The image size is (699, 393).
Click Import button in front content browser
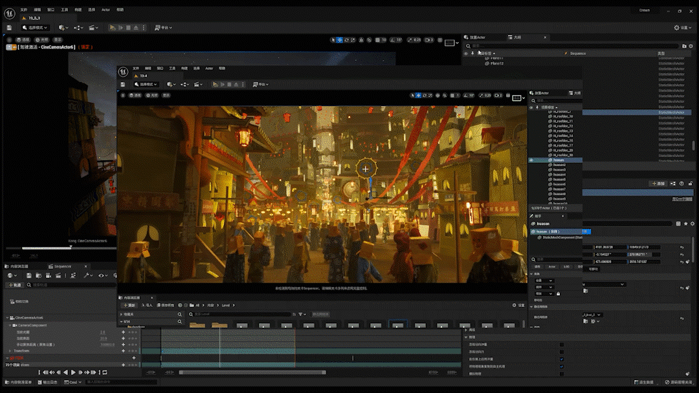point(147,305)
